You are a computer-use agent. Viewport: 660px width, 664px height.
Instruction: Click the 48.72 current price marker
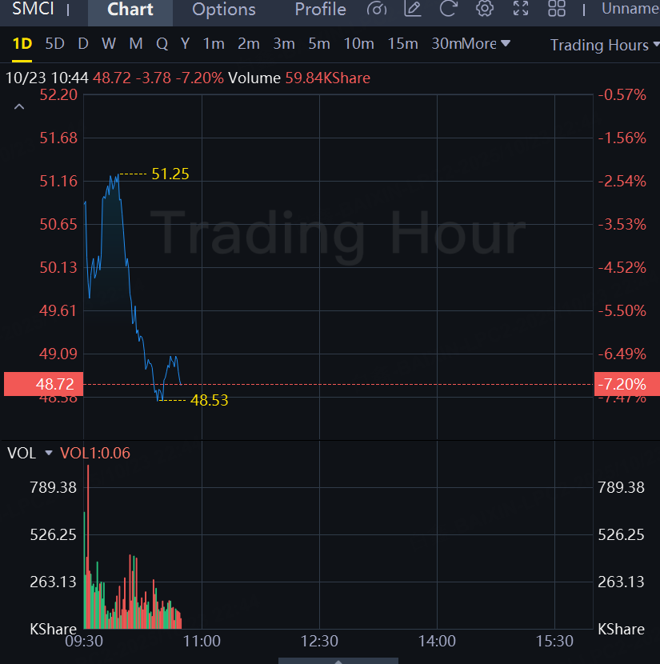44,384
